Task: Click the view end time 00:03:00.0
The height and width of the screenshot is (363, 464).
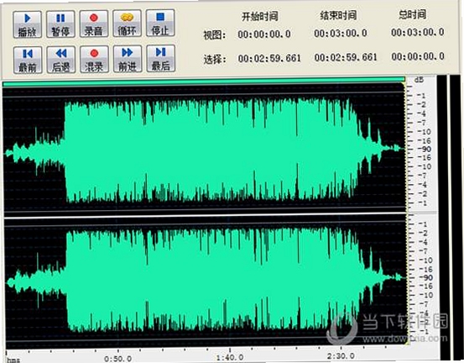Action: [341, 33]
